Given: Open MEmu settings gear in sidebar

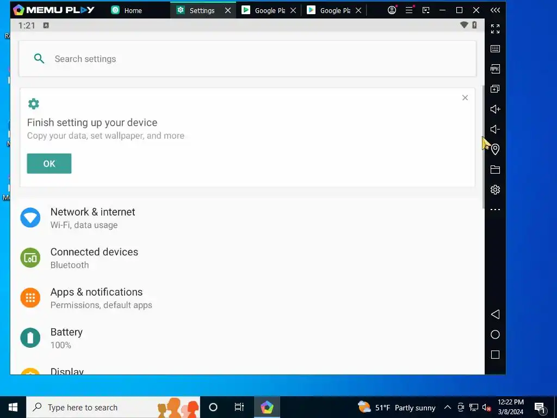Looking at the screenshot, I should coord(495,189).
